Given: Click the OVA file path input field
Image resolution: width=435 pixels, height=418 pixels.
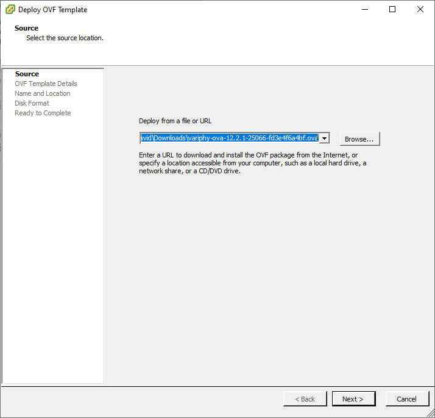Looking at the screenshot, I should (x=230, y=138).
